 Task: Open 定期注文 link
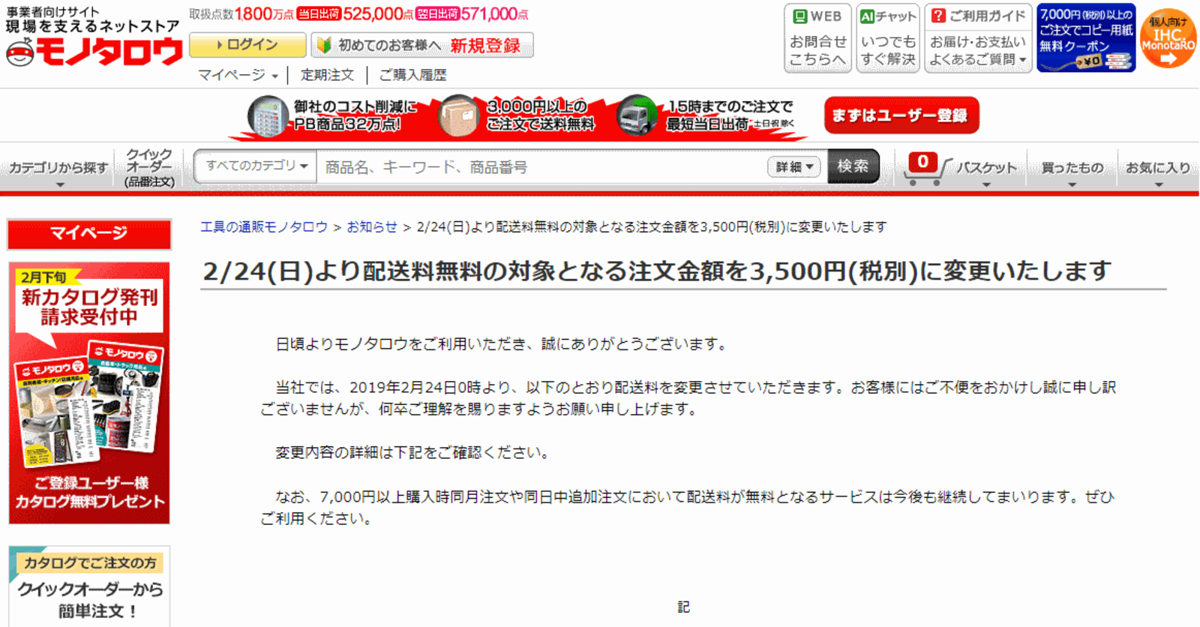click(x=327, y=75)
